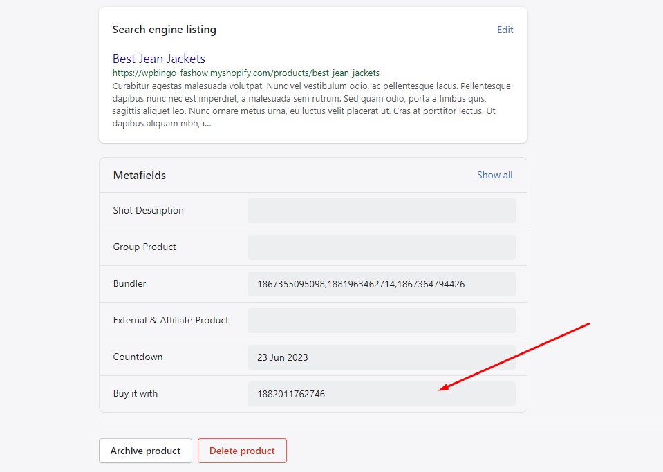Viewport: 663px width, 472px height.
Task: Focus the Group Product metafield input
Action: click(x=381, y=247)
